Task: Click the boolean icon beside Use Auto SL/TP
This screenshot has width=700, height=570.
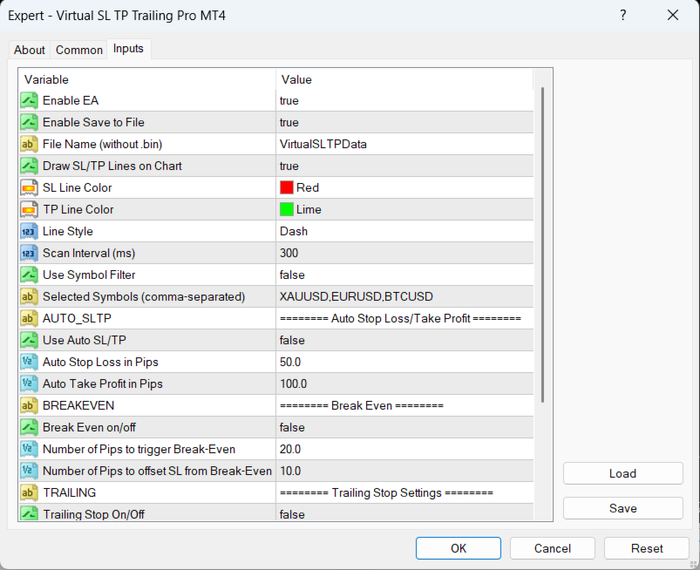Action: click(29, 340)
